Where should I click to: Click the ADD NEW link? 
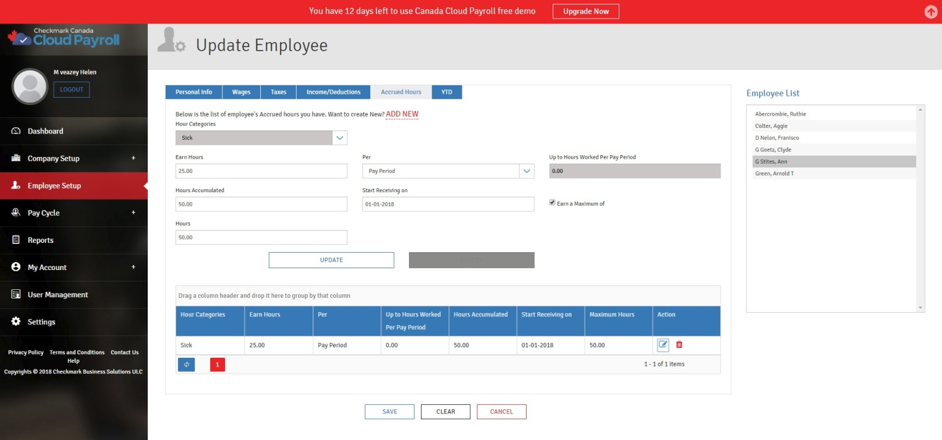402,114
